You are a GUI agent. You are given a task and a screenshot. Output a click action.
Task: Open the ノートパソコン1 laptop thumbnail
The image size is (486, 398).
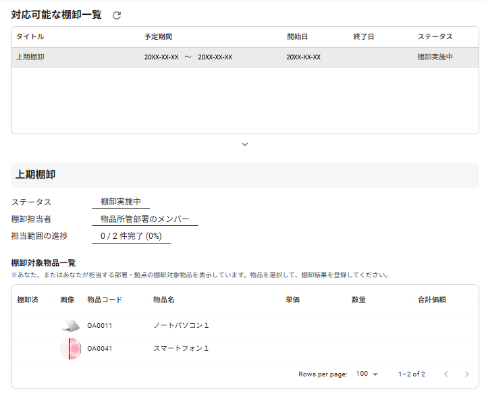[71, 326]
